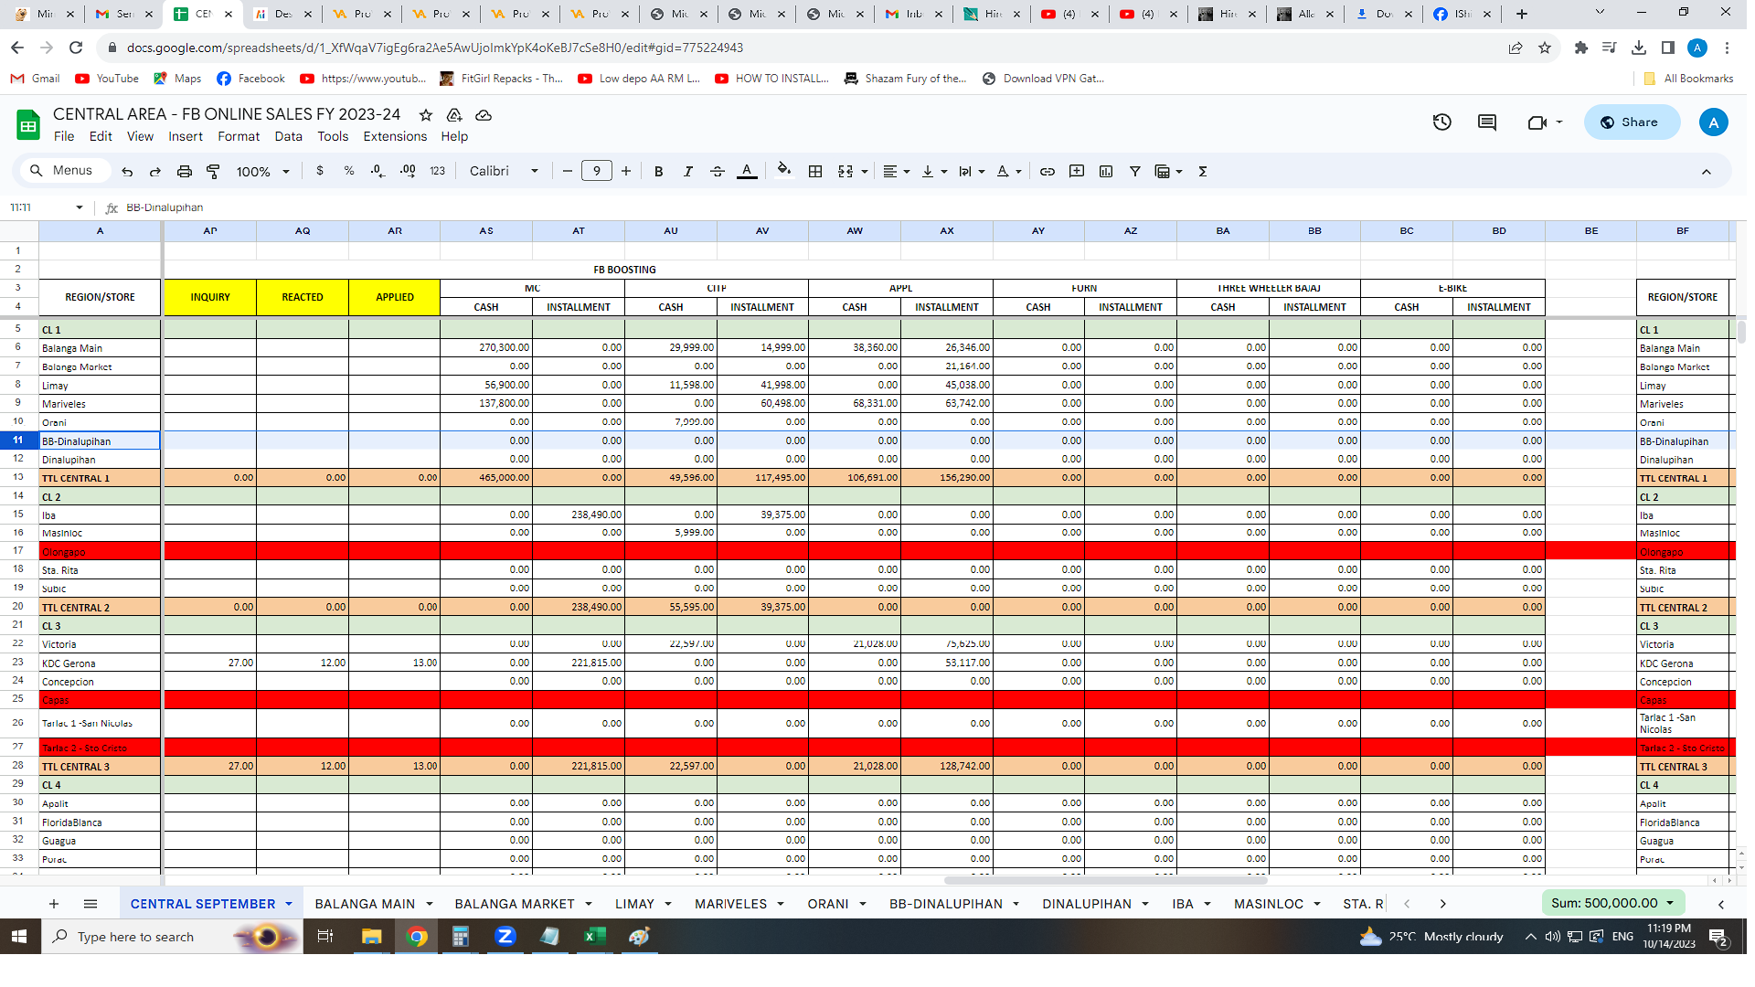This screenshot has width=1755, height=987.
Task: Open the comments panel icon
Action: coord(1487,122)
